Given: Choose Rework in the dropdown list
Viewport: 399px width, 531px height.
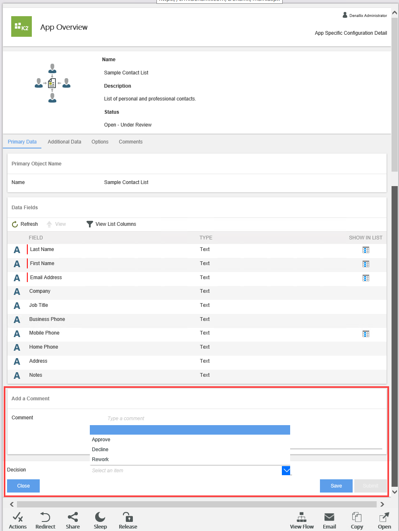Looking at the screenshot, I should [x=101, y=459].
